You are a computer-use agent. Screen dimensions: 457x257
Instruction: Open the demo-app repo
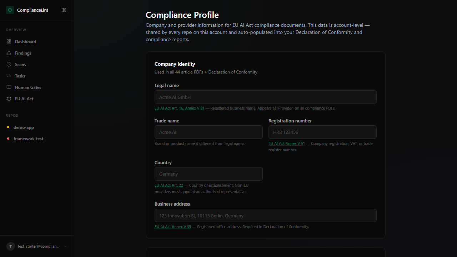point(24,127)
